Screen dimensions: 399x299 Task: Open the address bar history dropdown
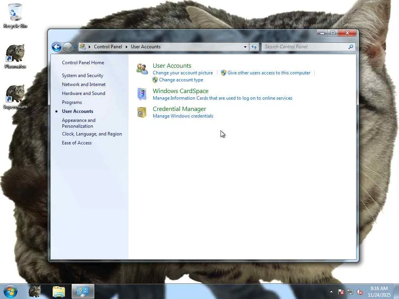point(245,47)
